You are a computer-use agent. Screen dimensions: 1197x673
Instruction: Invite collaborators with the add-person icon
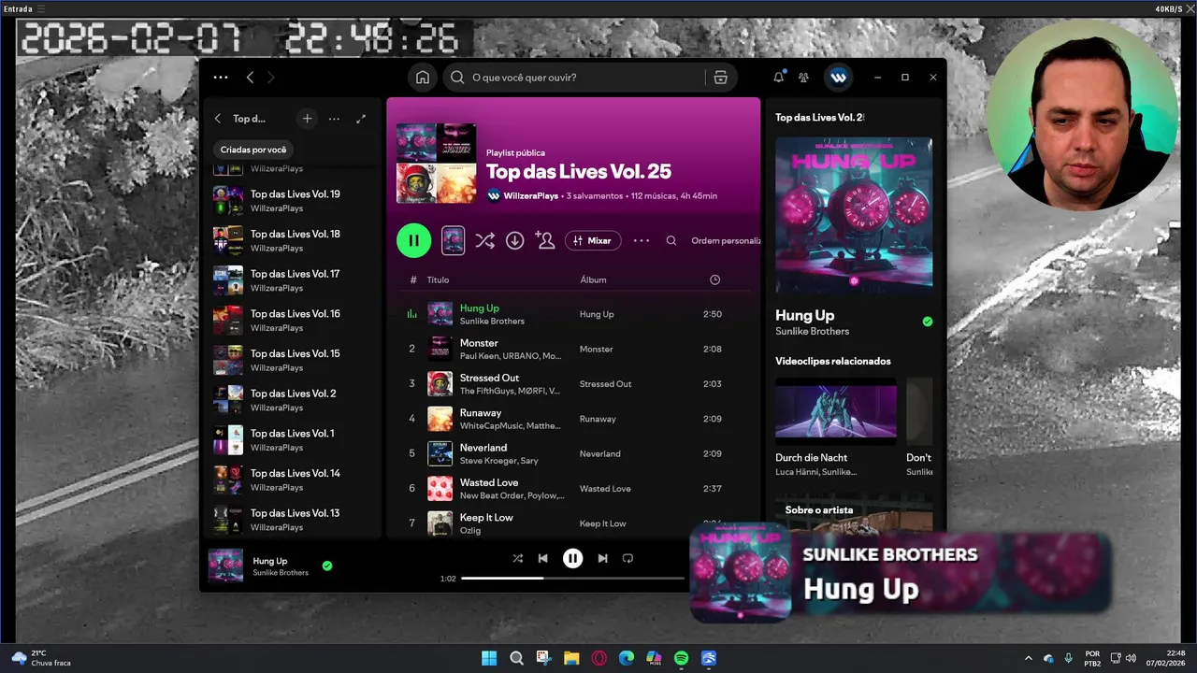pos(545,240)
